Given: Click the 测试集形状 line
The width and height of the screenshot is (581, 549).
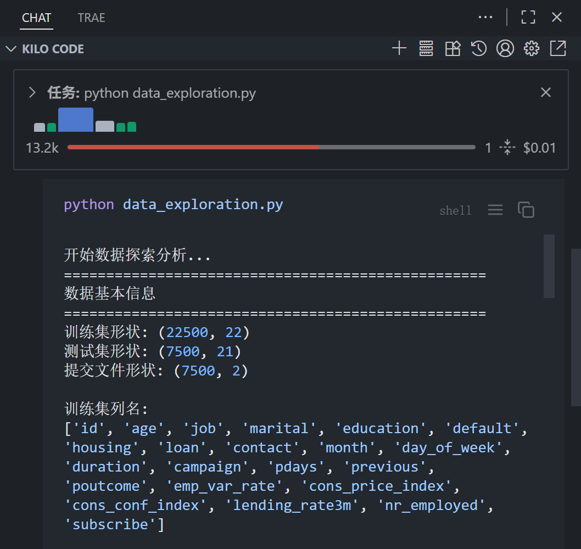Looking at the screenshot, I should click(153, 351).
